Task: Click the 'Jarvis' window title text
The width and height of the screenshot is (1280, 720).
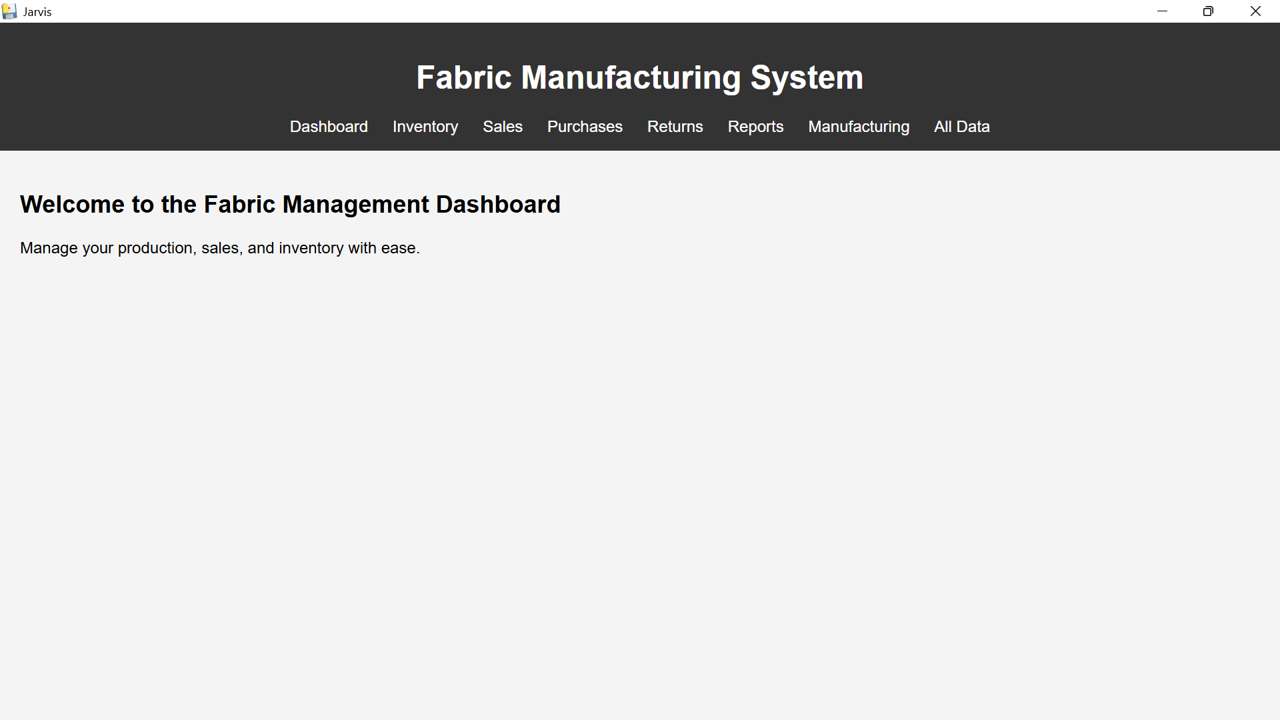Action: pos(37,12)
